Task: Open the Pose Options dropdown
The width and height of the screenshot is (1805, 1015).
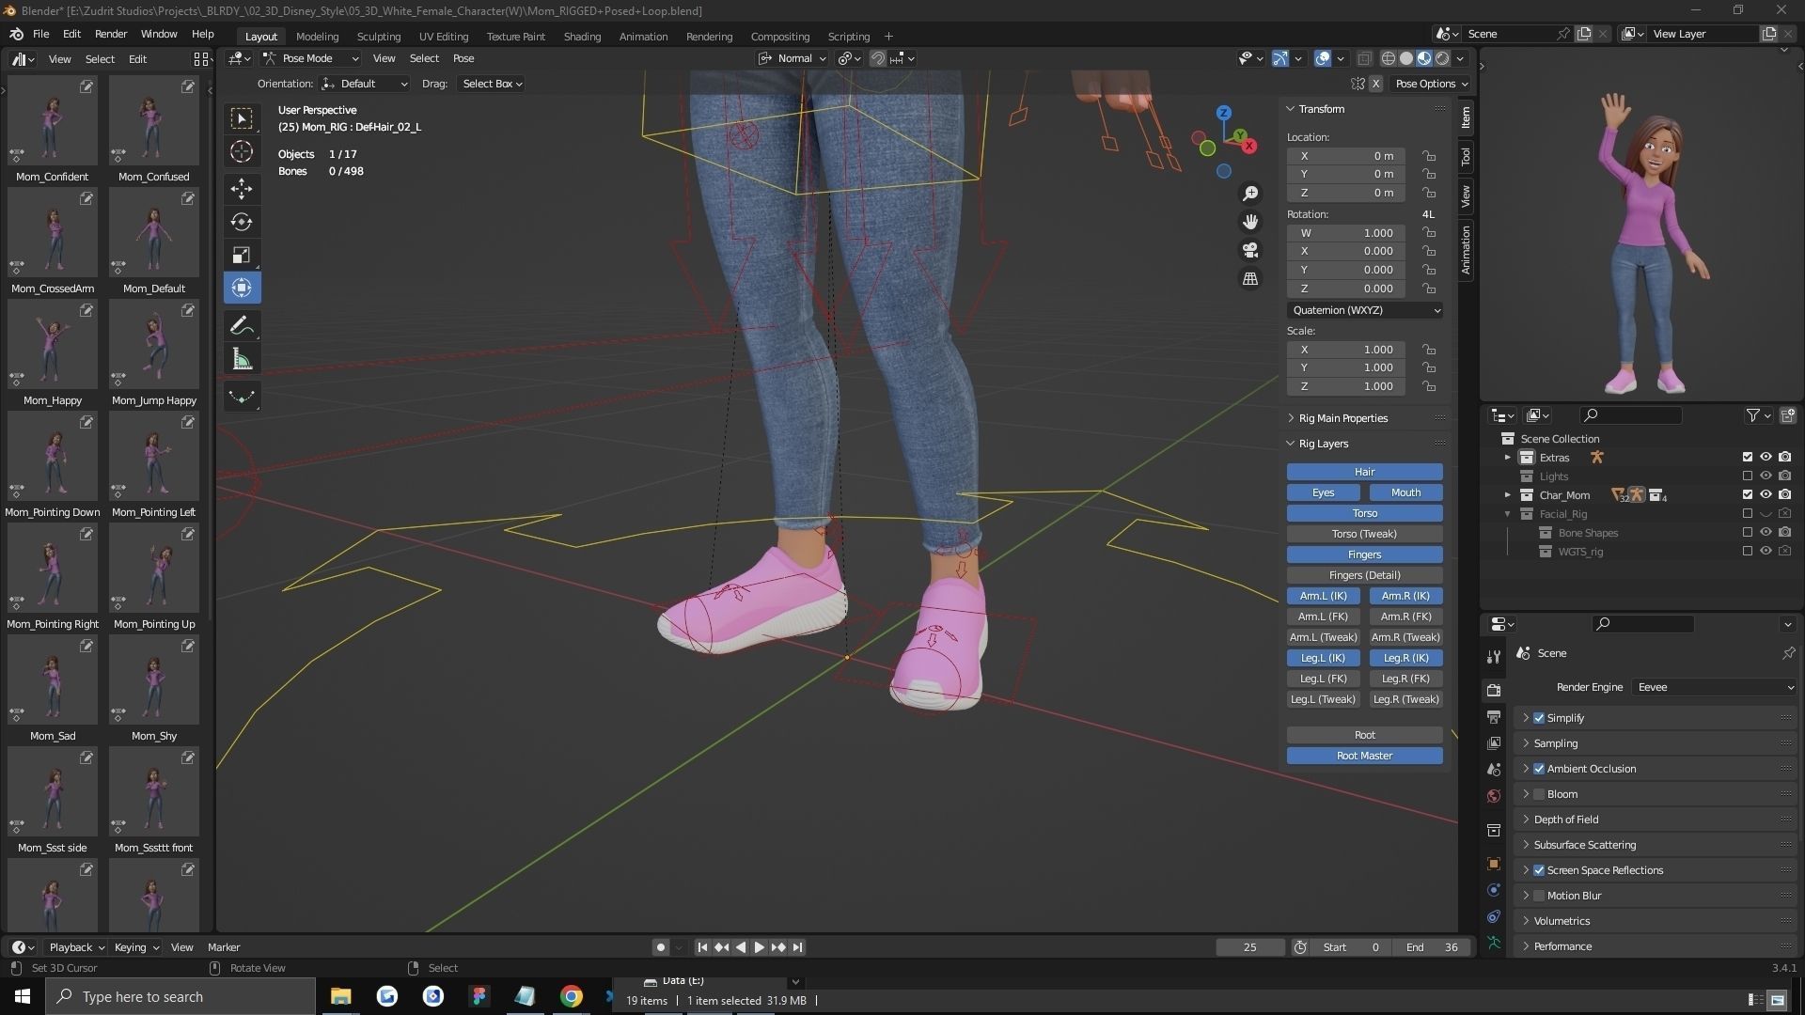Action: [1431, 84]
